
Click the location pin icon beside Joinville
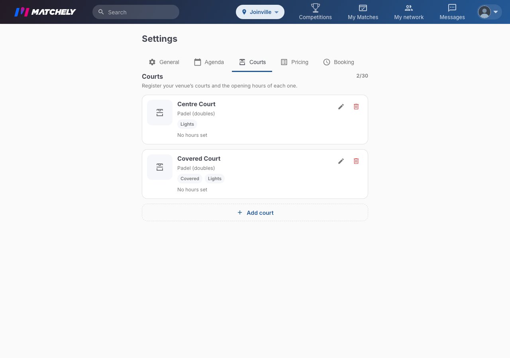pos(244,12)
